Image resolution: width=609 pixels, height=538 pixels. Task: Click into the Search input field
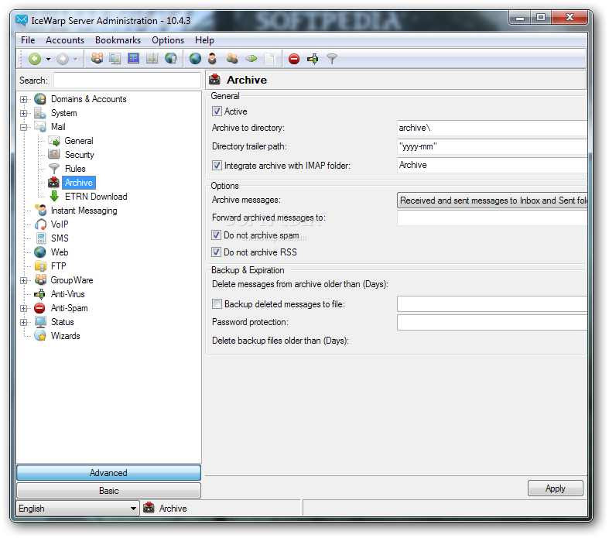click(x=127, y=81)
